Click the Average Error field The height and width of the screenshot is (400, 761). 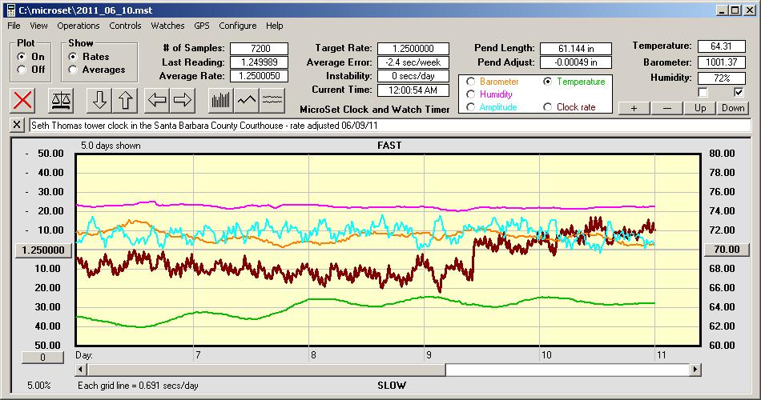click(x=413, y=62)
